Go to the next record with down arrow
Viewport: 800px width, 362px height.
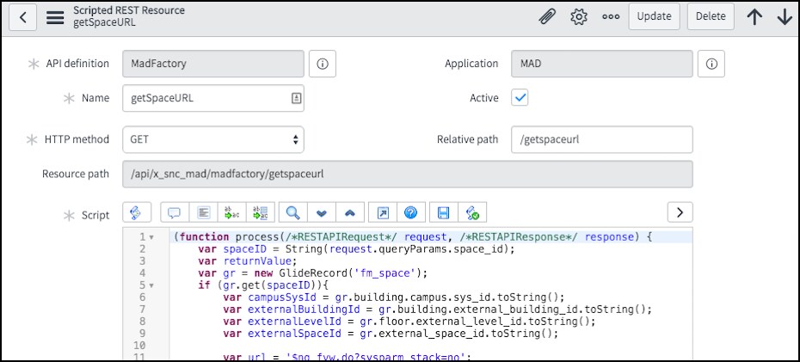coord(785,17)
